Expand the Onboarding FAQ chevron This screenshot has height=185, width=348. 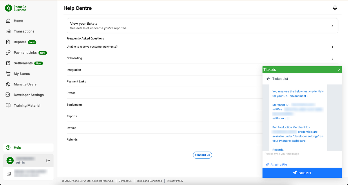pyautogui.click(x=332, y=58)
